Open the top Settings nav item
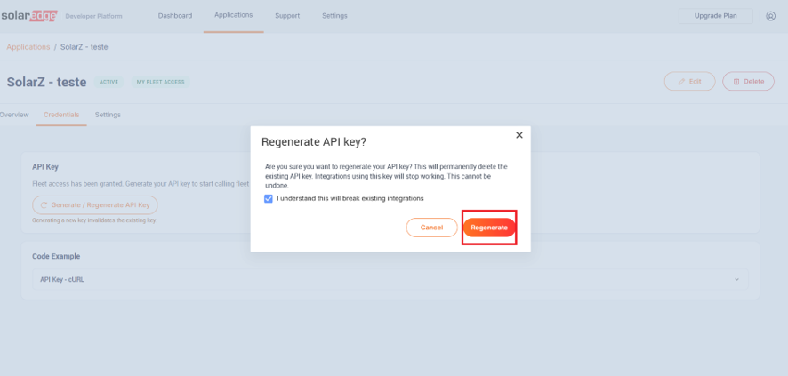This screenshot has width=788, height=376. 334,16
